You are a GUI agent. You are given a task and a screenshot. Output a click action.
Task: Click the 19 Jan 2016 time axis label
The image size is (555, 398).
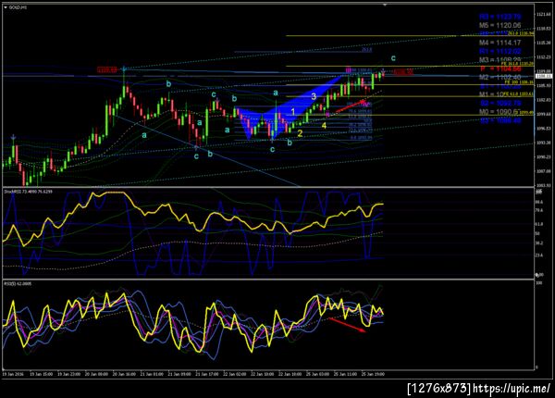click(13, 374)
